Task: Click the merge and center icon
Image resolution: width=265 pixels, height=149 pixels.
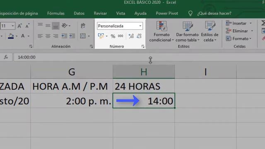Action: (83, 36)
